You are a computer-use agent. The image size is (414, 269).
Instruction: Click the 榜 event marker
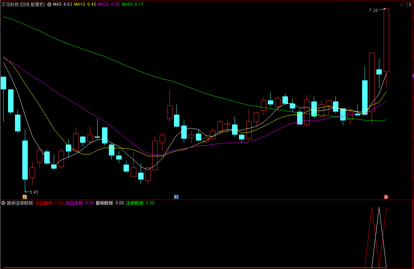[x=25, y=197]
